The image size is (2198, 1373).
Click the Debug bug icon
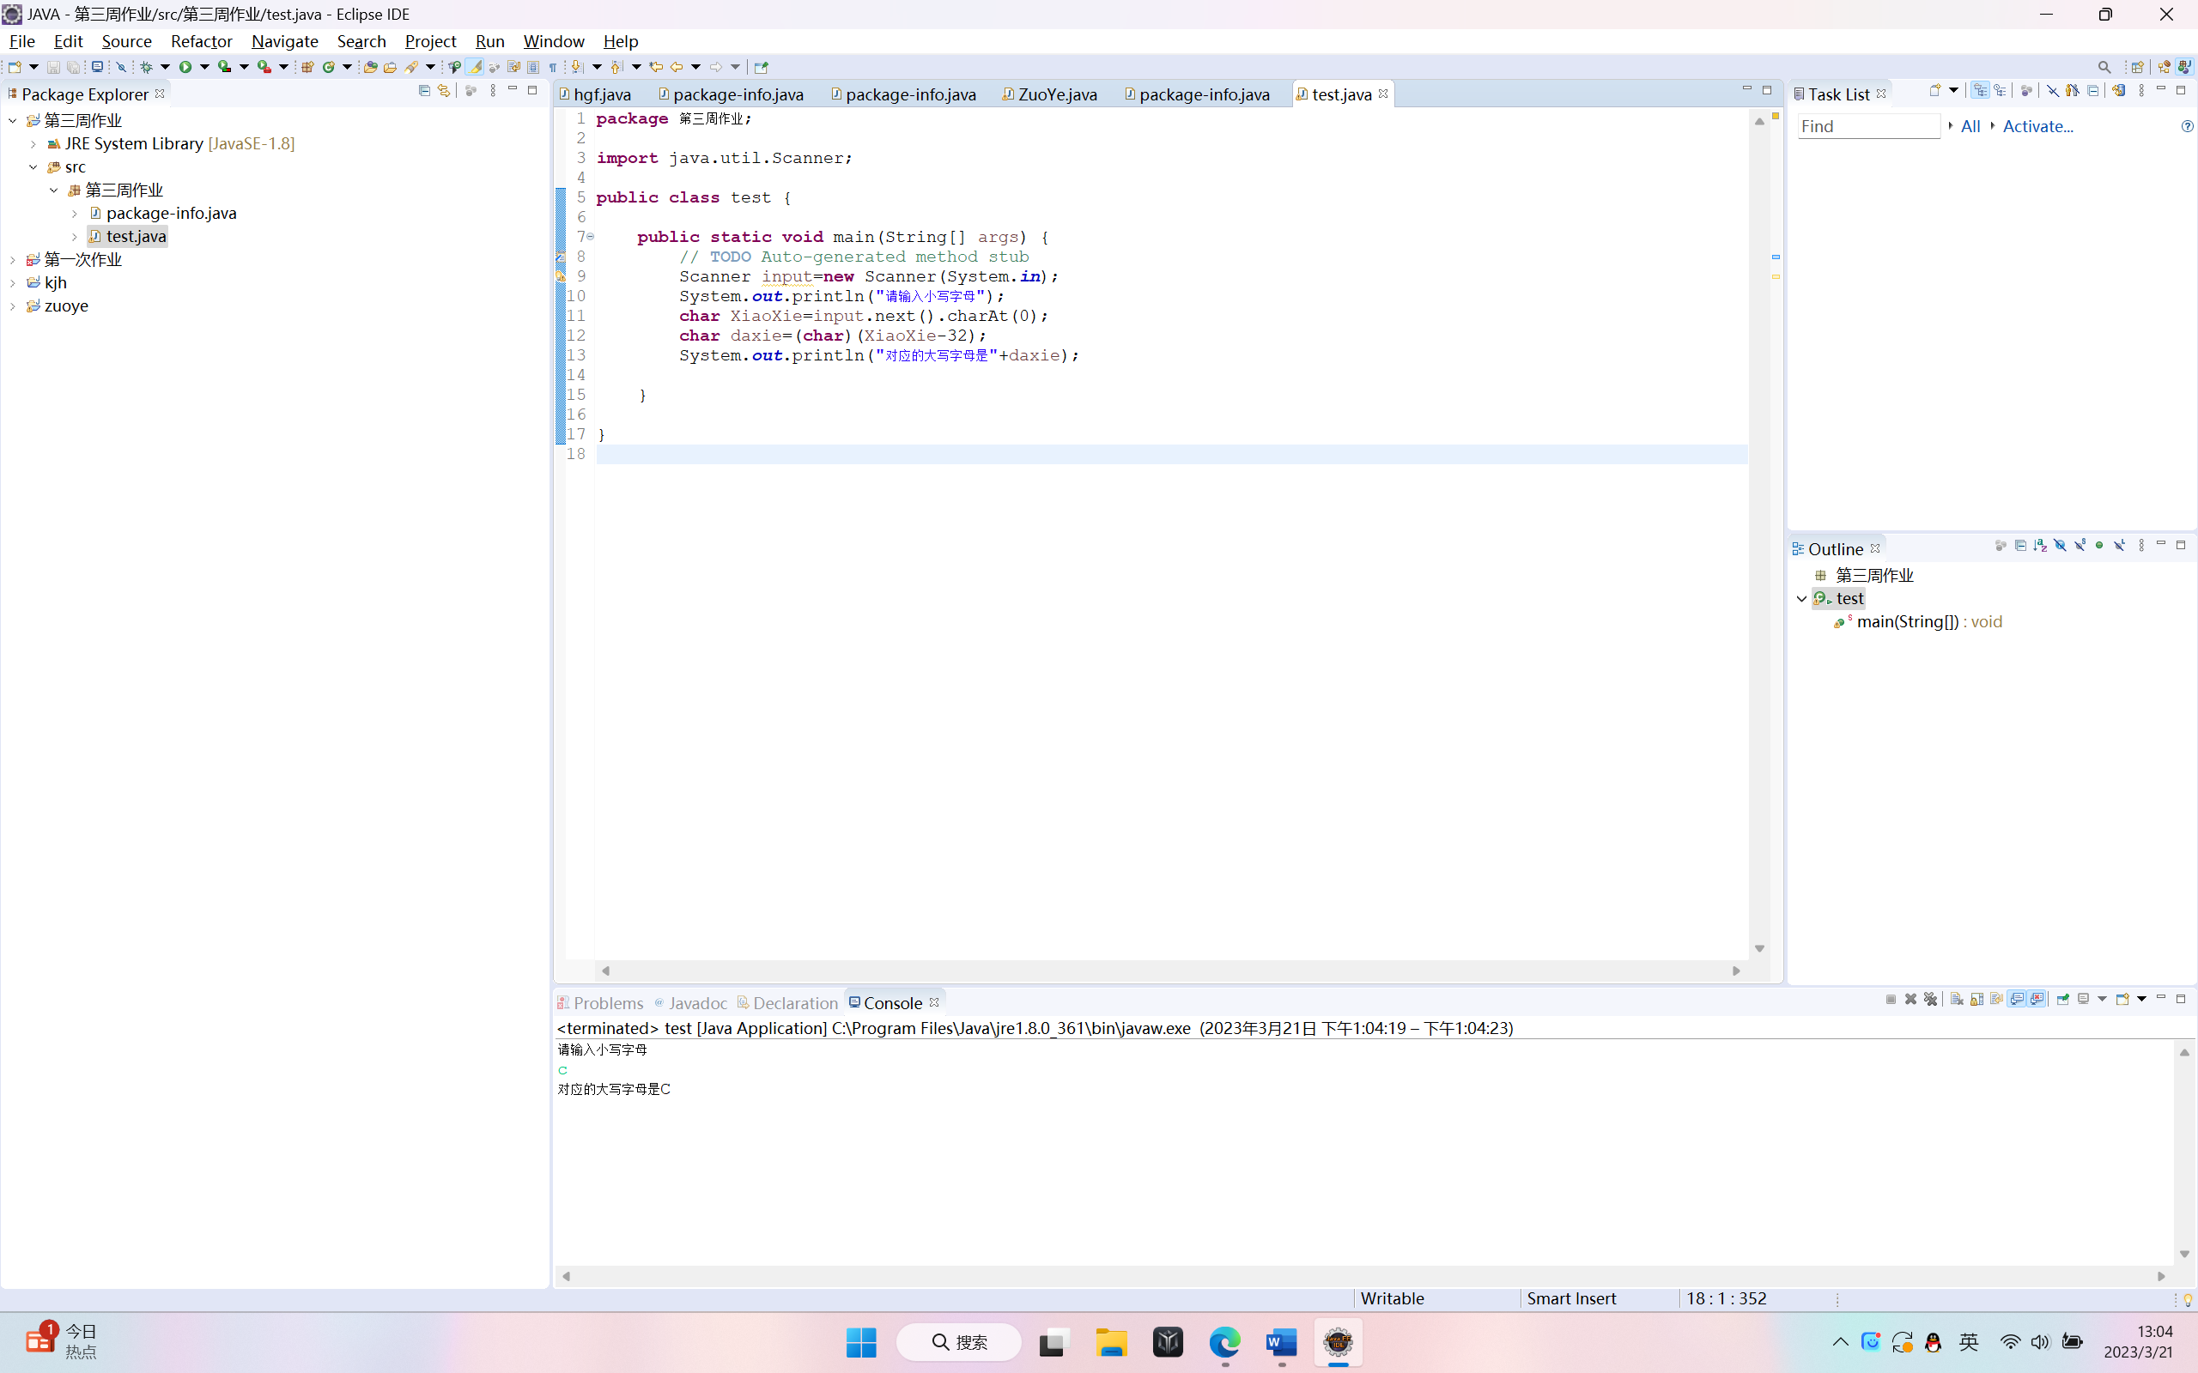click(146, 67)
